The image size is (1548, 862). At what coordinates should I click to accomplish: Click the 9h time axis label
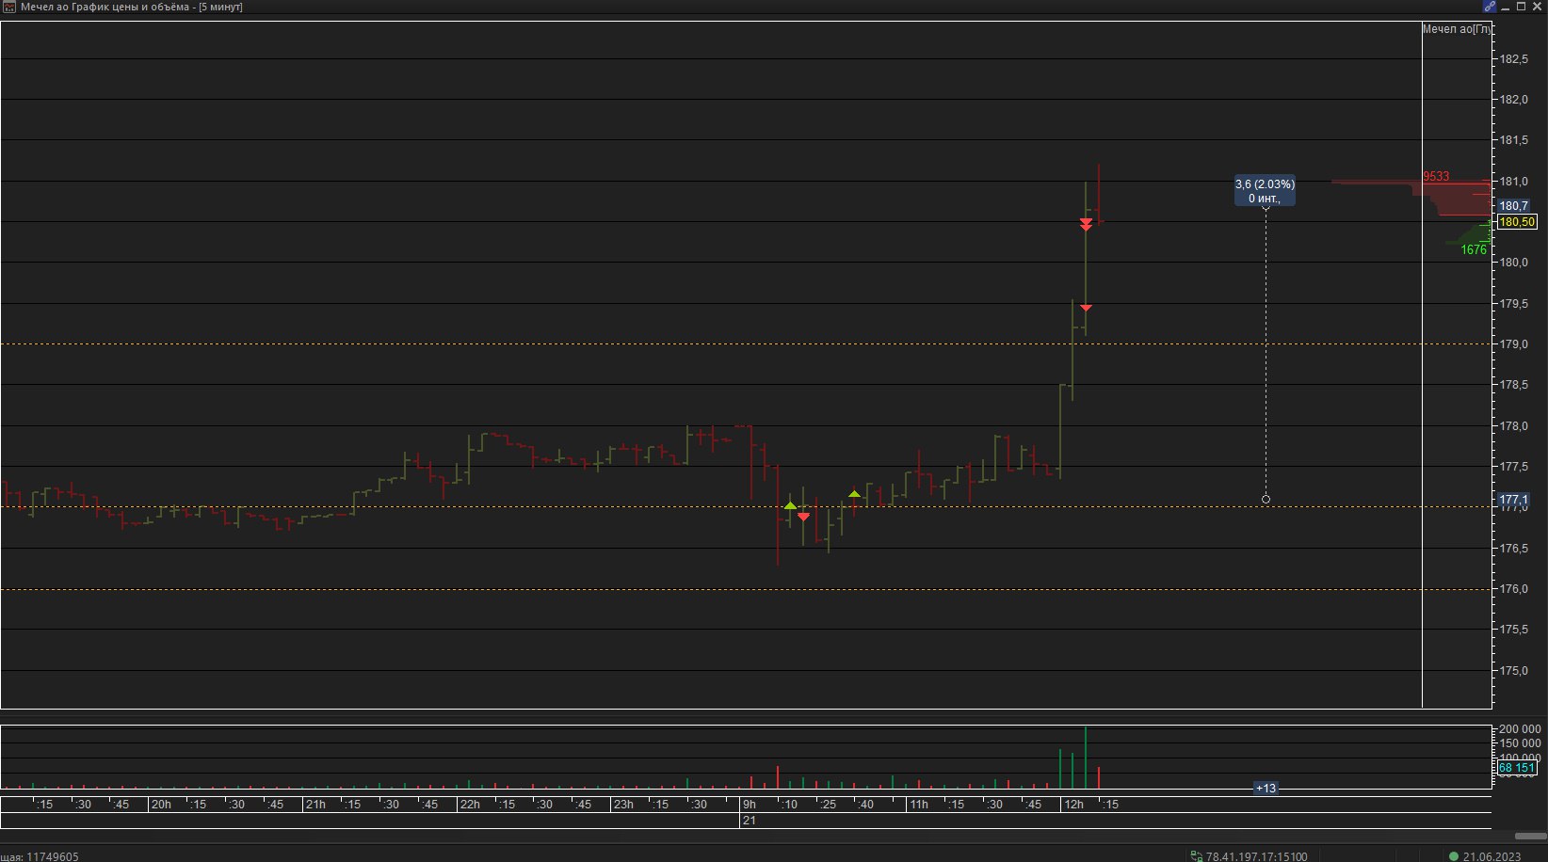(x=749, y=805)
